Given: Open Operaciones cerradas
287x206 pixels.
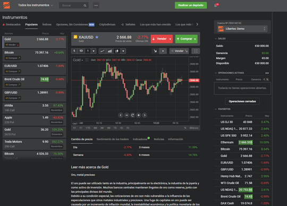Looking at the screenshot, I should point(242,101).
